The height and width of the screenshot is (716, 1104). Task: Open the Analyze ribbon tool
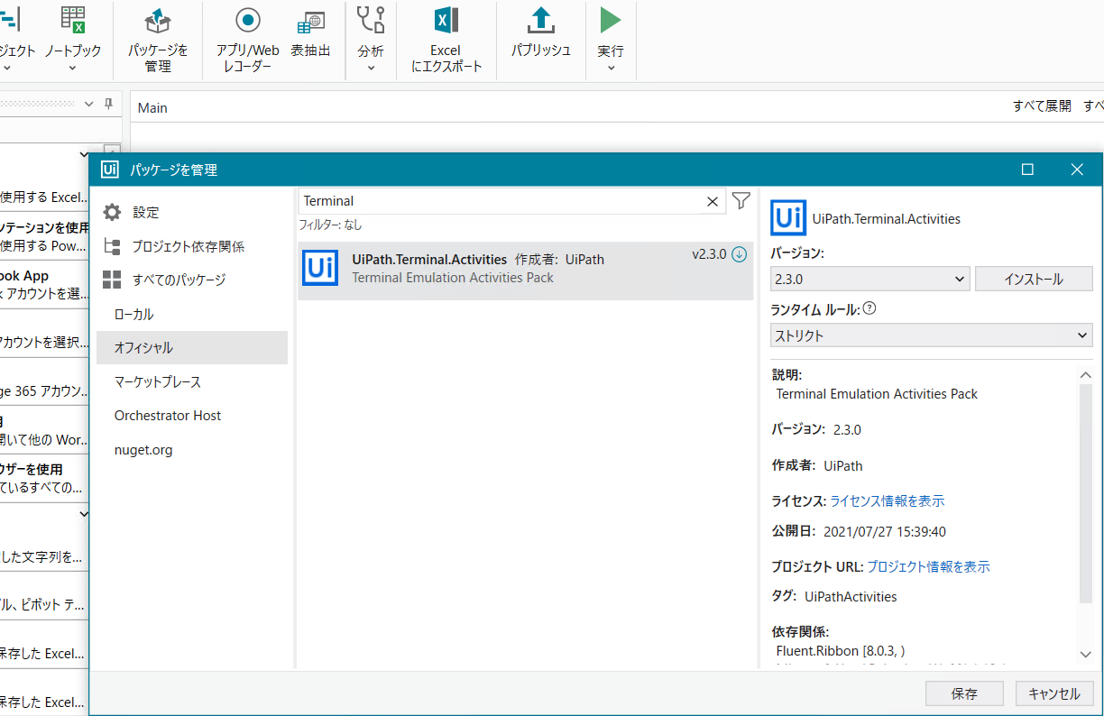click(371, 40)
